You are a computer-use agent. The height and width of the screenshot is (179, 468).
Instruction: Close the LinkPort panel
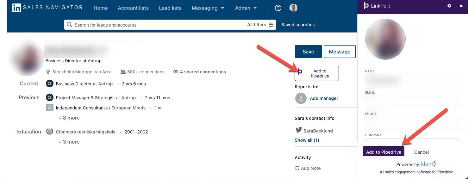461,6
